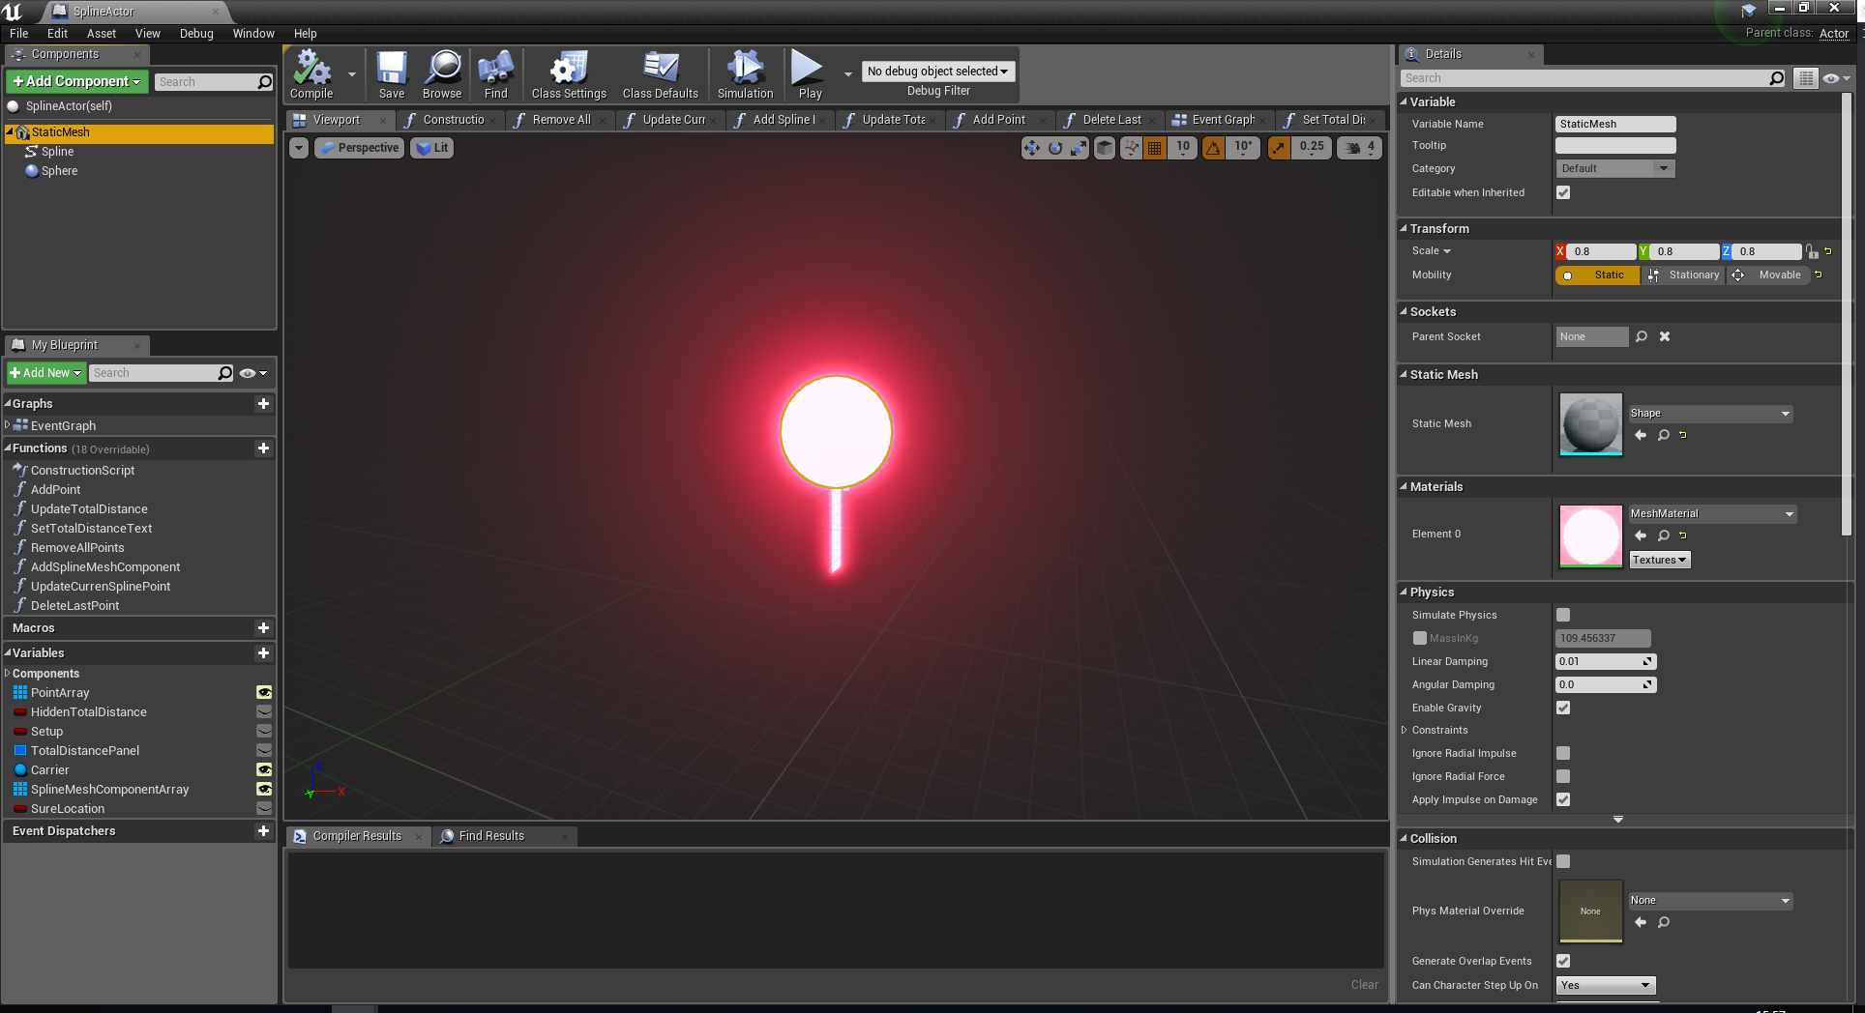Click the Add Component button
The height and width of the screenshot is (1013, 1865).
click(x=75, y=81)
